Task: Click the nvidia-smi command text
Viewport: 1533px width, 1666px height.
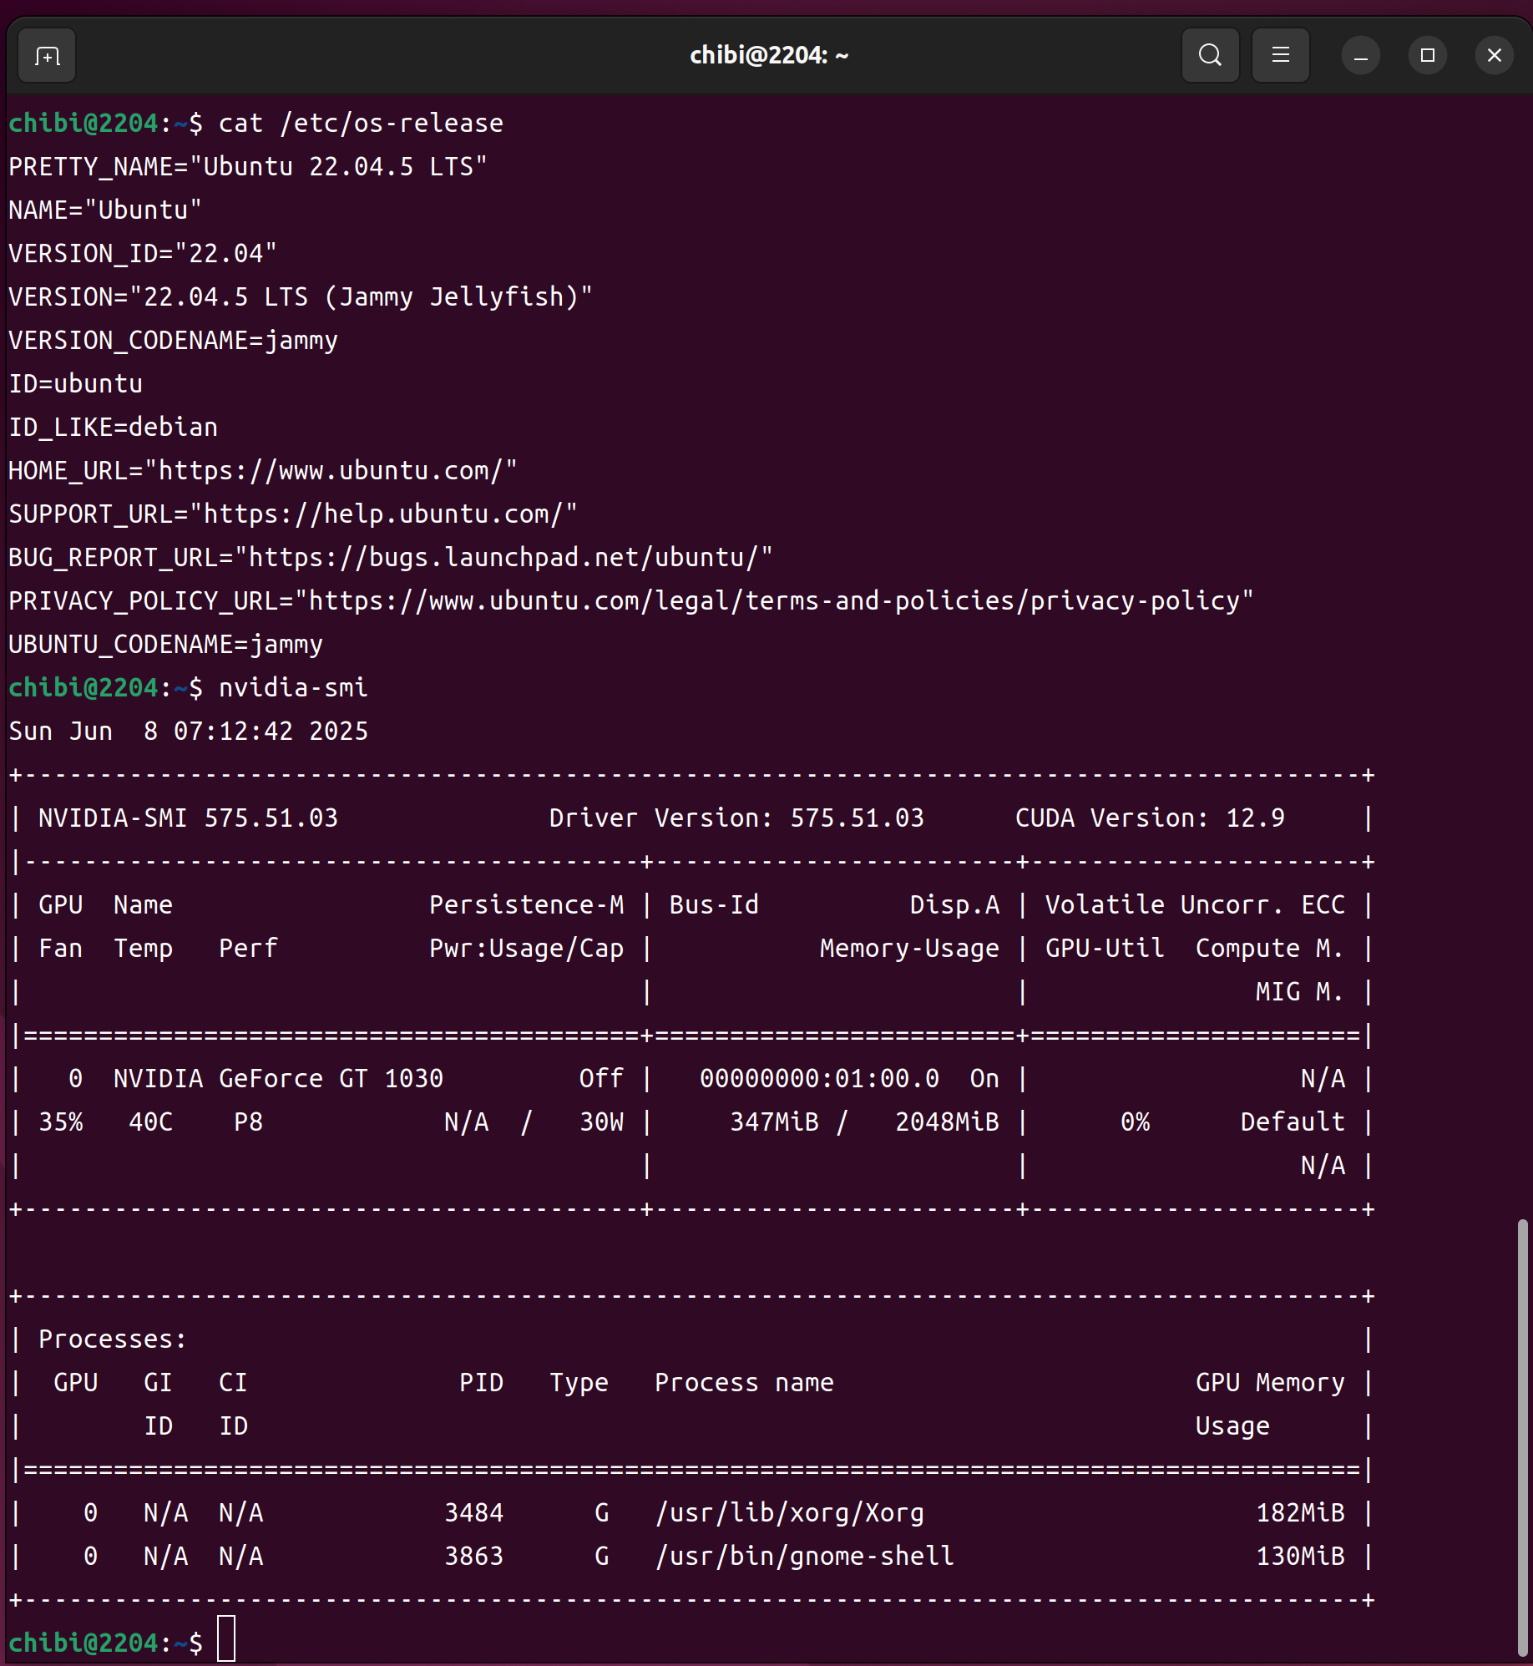Action: (x=292, y=688)
